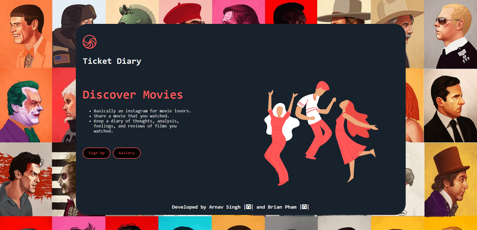The height and width of the screenshot is (230, 477).
Task: Click 'Keep a diary of thoughts' bullet text
Action: 136,126
